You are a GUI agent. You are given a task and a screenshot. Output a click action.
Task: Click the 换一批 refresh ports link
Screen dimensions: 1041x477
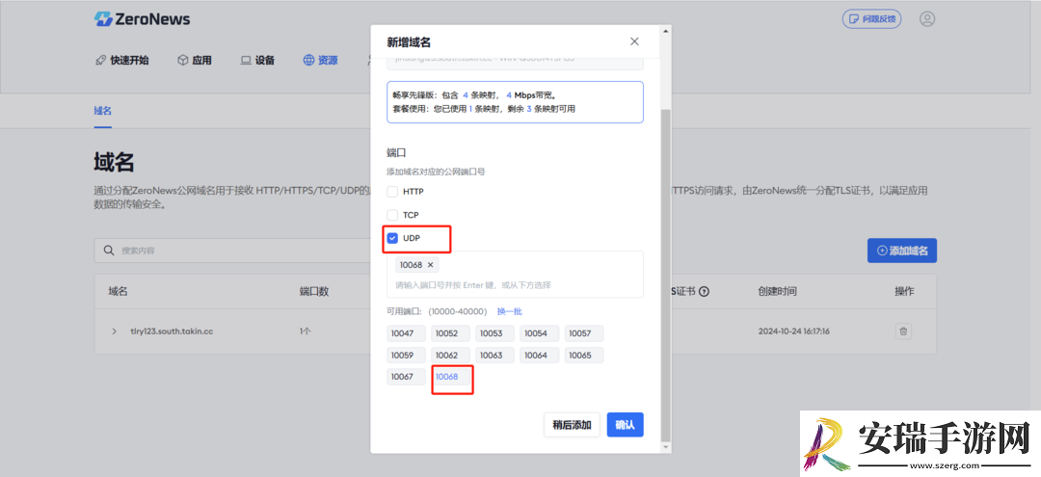click(x=510, y=311)
